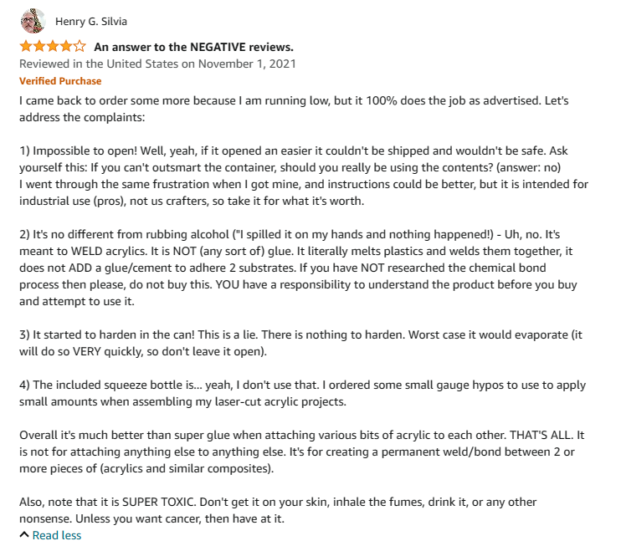Open the review title about NEGATIVE reviews
Screen dimensions: 621x546
(x=193, y=47)
